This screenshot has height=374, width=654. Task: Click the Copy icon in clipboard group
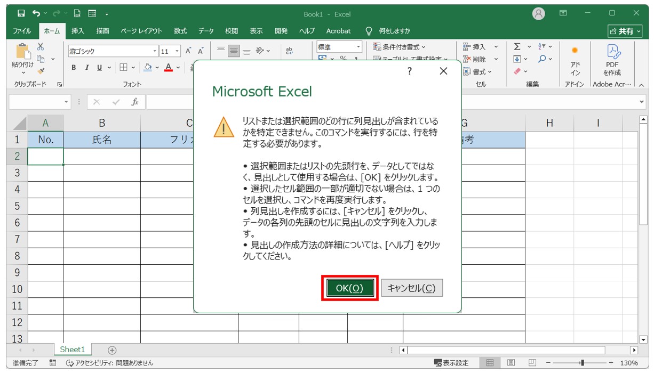click(x=41, y=59)
